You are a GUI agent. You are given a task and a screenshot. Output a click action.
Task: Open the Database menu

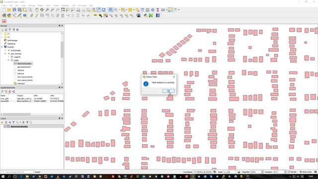pyautogui.click(x=65, y=5)
